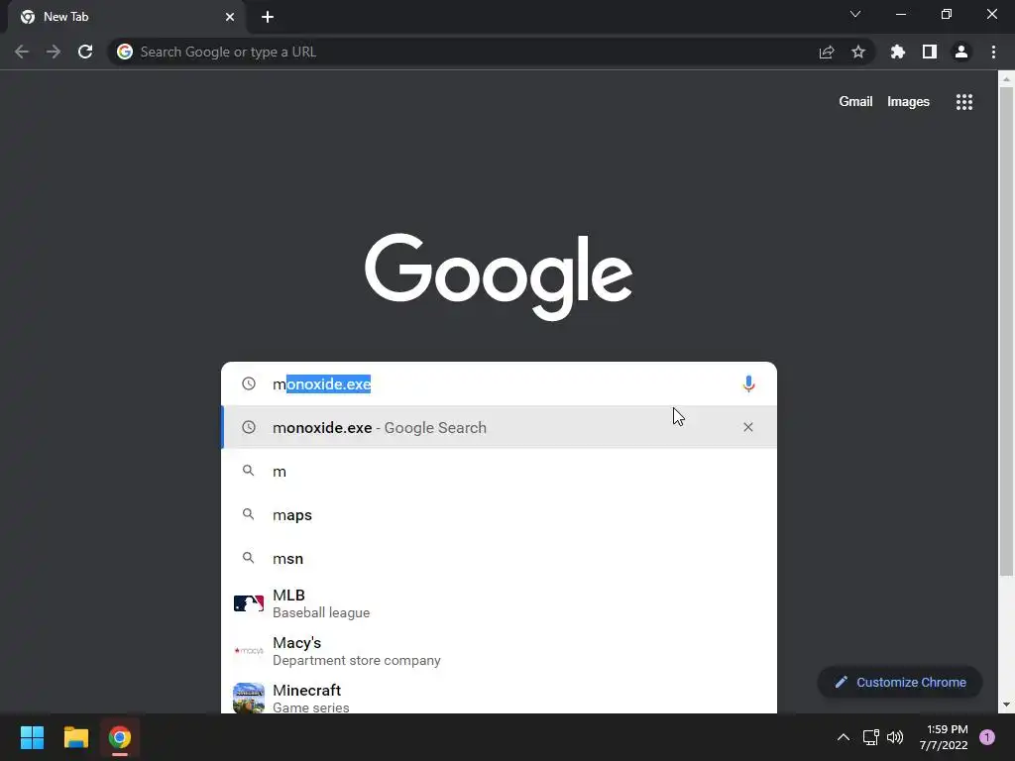Select the New Tab tab
This screenshot has height=761, width=1015.
(126, 17)
